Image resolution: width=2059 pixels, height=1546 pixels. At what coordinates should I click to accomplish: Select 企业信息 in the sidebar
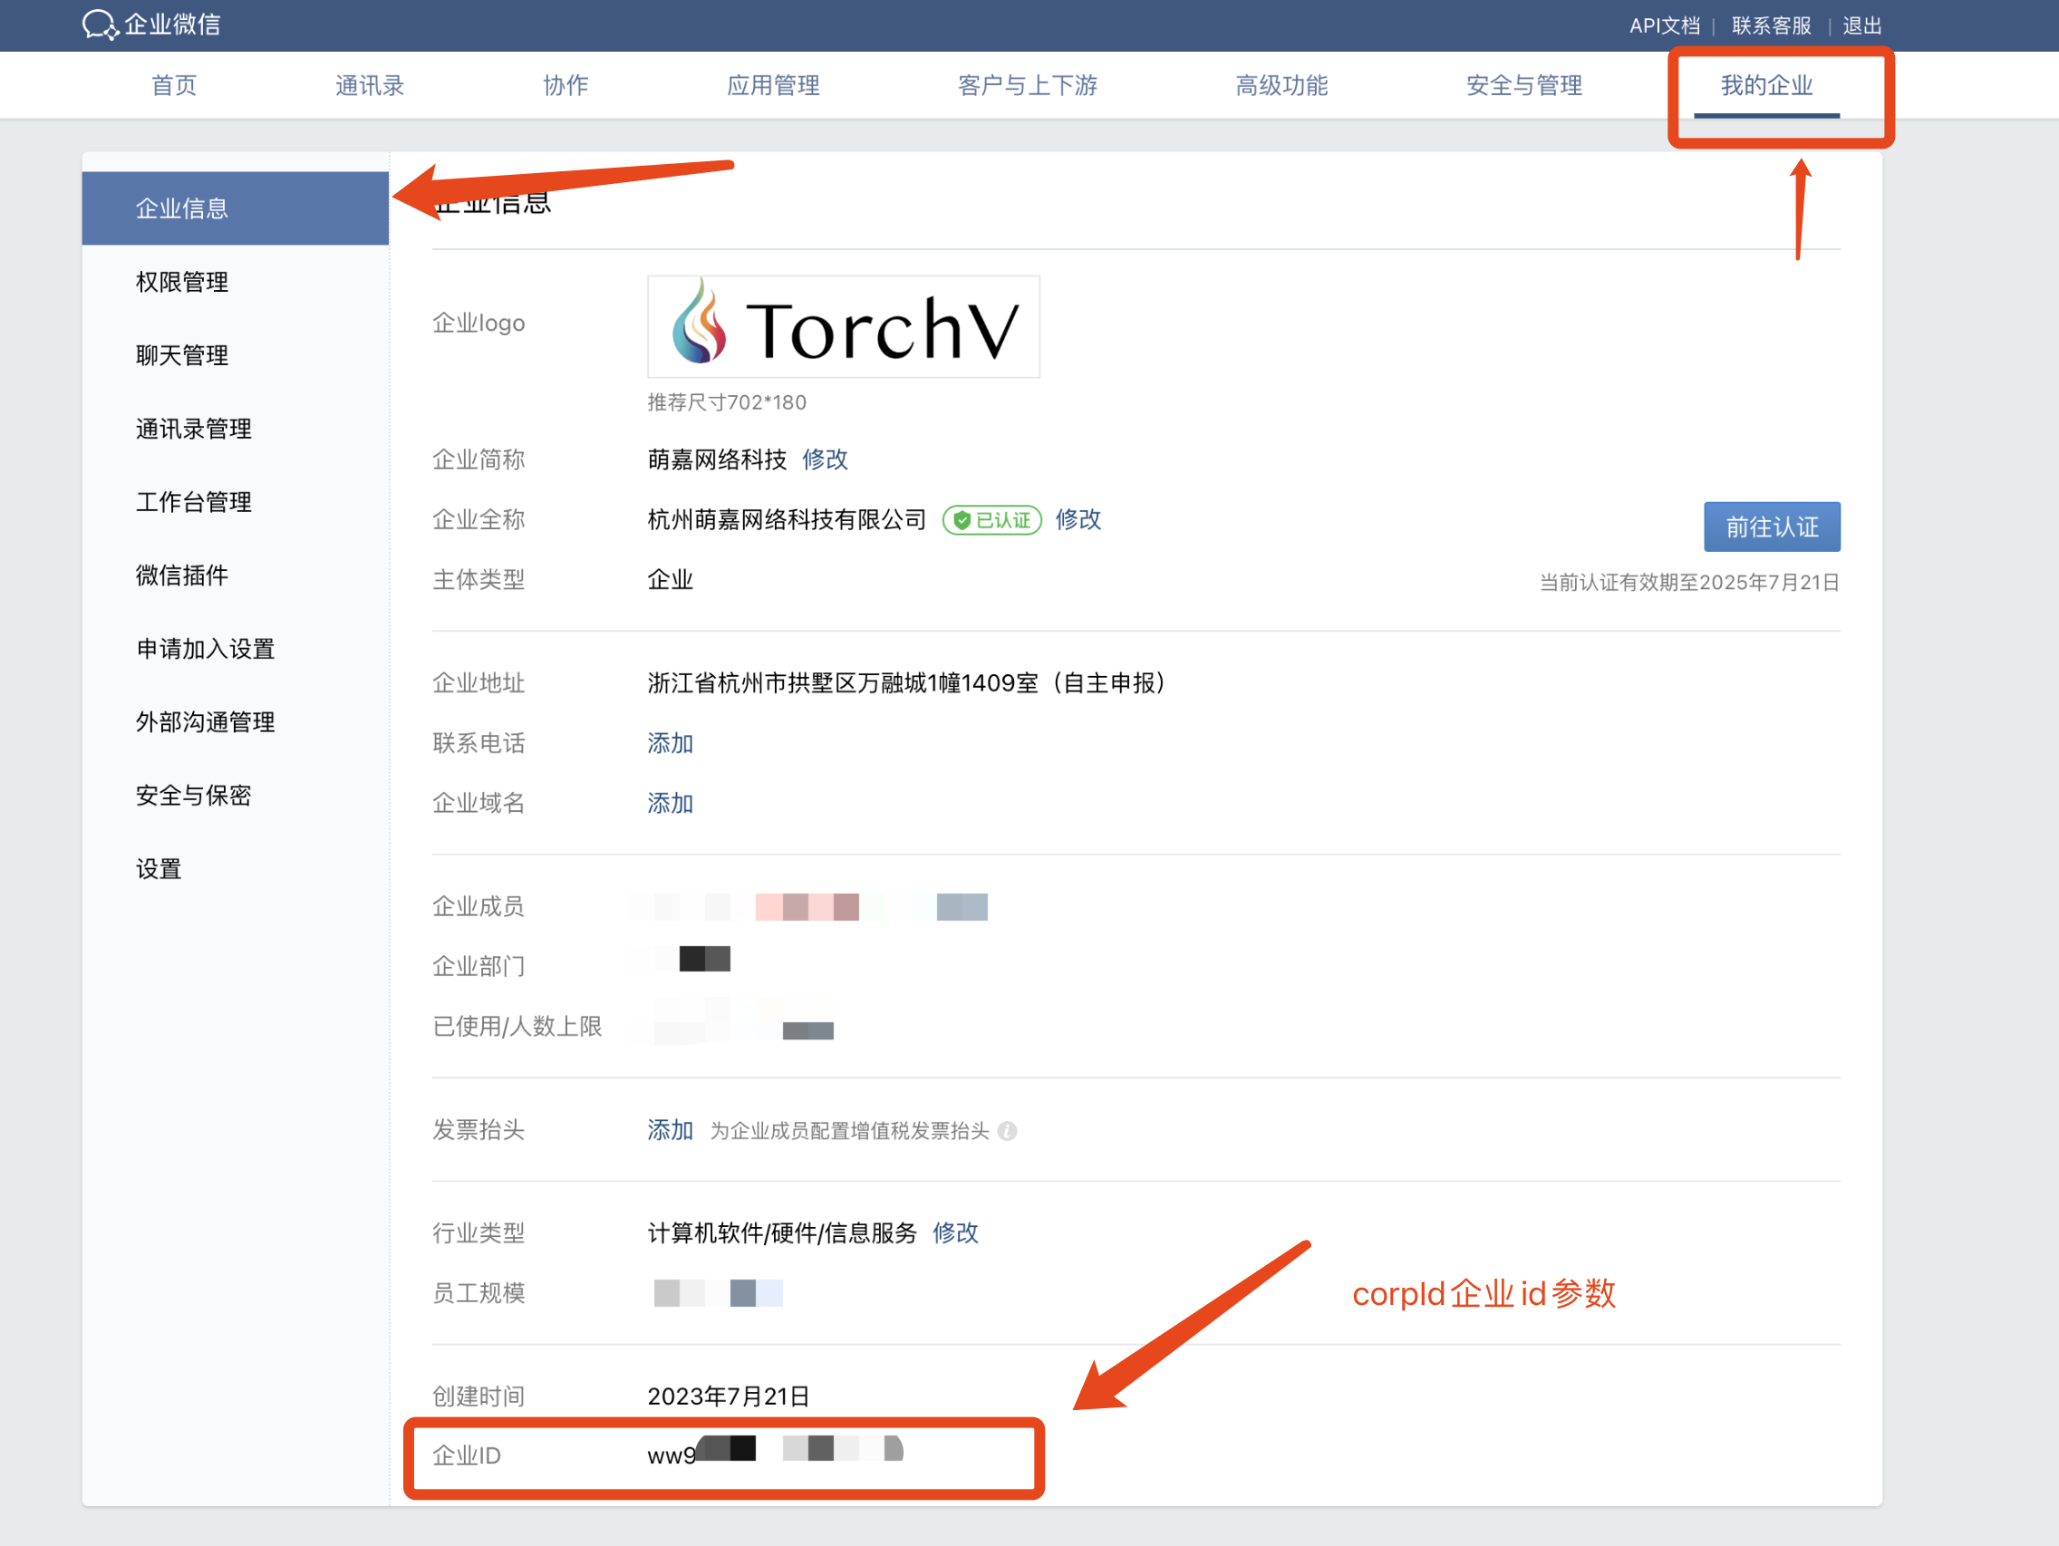tap(235, 208)
